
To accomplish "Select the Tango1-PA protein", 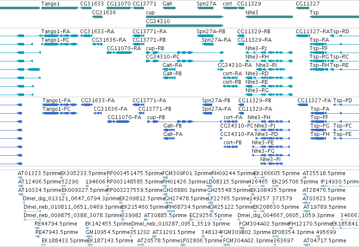I will tap(60, 105).
